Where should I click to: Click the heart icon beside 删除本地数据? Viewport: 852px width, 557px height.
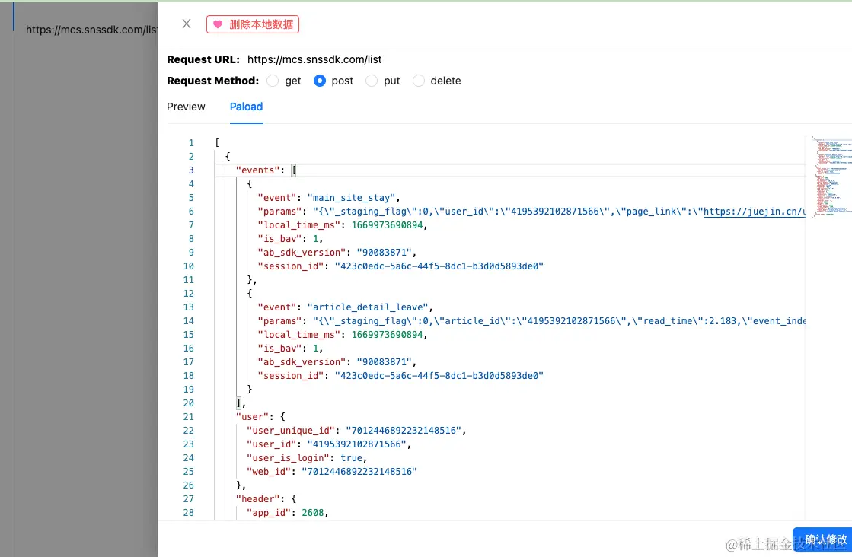coord(218,24)
